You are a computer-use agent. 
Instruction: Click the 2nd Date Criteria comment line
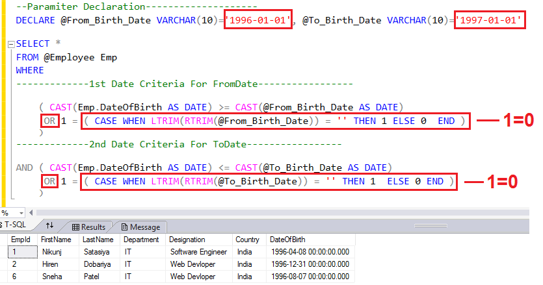(x=179, y=144)
